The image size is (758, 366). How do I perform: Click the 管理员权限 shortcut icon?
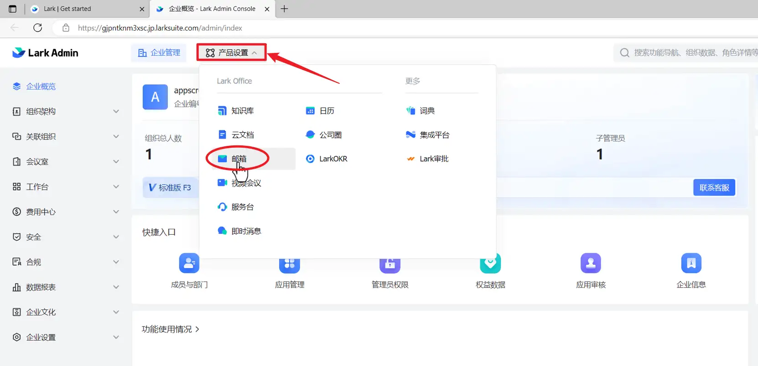point(390,265)
